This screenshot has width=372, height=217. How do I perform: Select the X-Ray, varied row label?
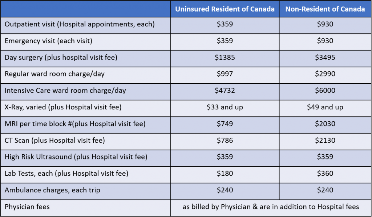coord(63,107)
